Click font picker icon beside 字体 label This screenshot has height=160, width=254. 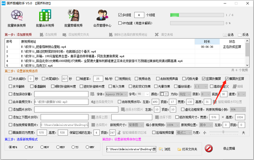pos(92,94)
